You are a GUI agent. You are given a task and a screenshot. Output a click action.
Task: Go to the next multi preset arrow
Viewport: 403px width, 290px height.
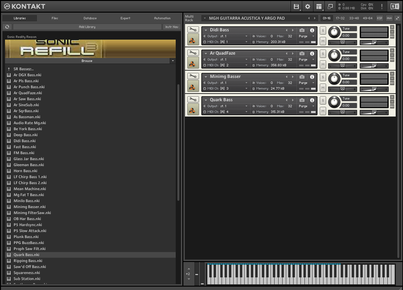(x=315, y=18)
